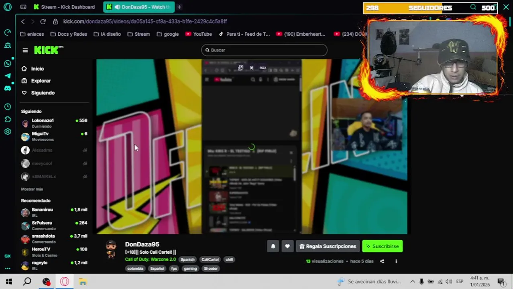Toggle Kick hamburger menu
Screen dimensions: 513x289
coord(25,50)
